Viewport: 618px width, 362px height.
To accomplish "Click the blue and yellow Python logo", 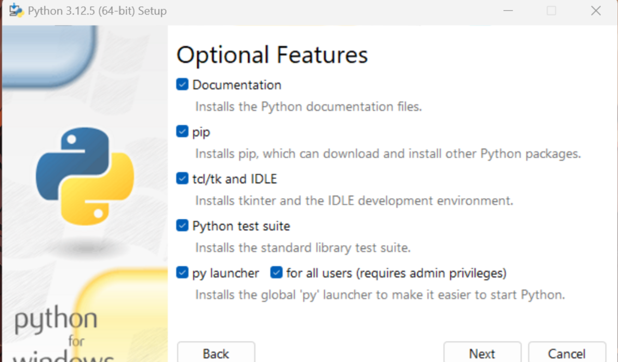I will [x=85, y=177].
